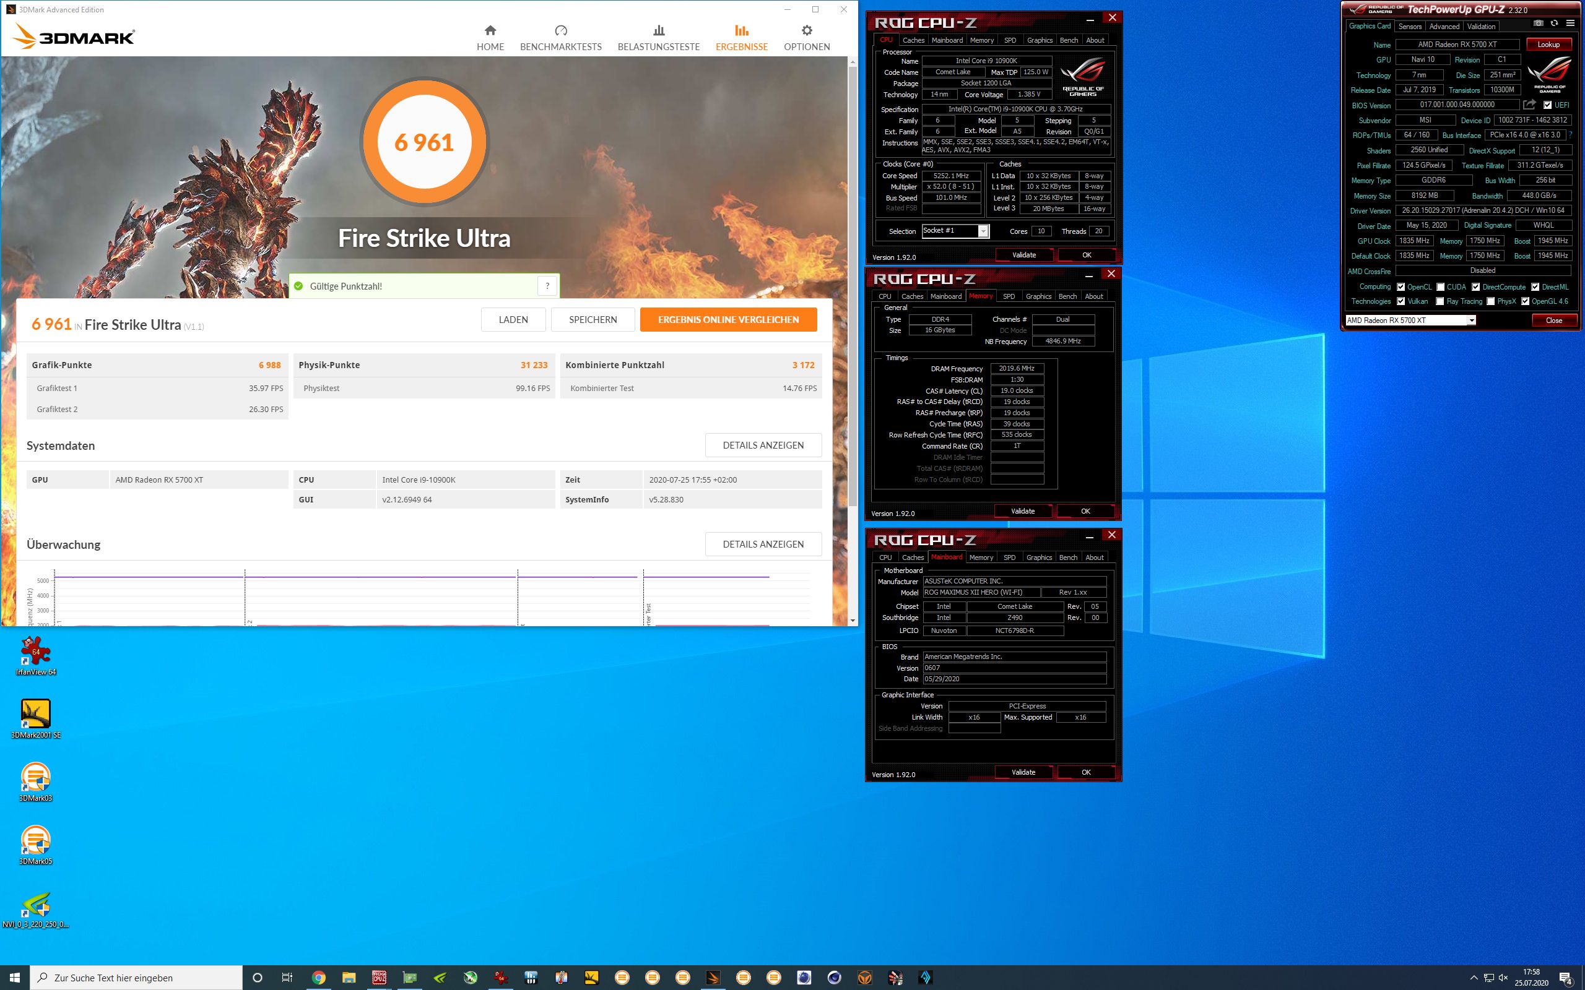This screenshot has height=990, width=1585.
Task: Click the GPU-Z refresh icon
Action: click(x=1554, y=23)
